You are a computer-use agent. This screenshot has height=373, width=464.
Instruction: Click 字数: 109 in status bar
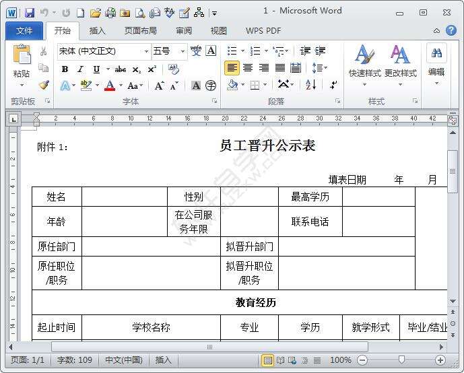pyautogui.click(x=75, y=360)
